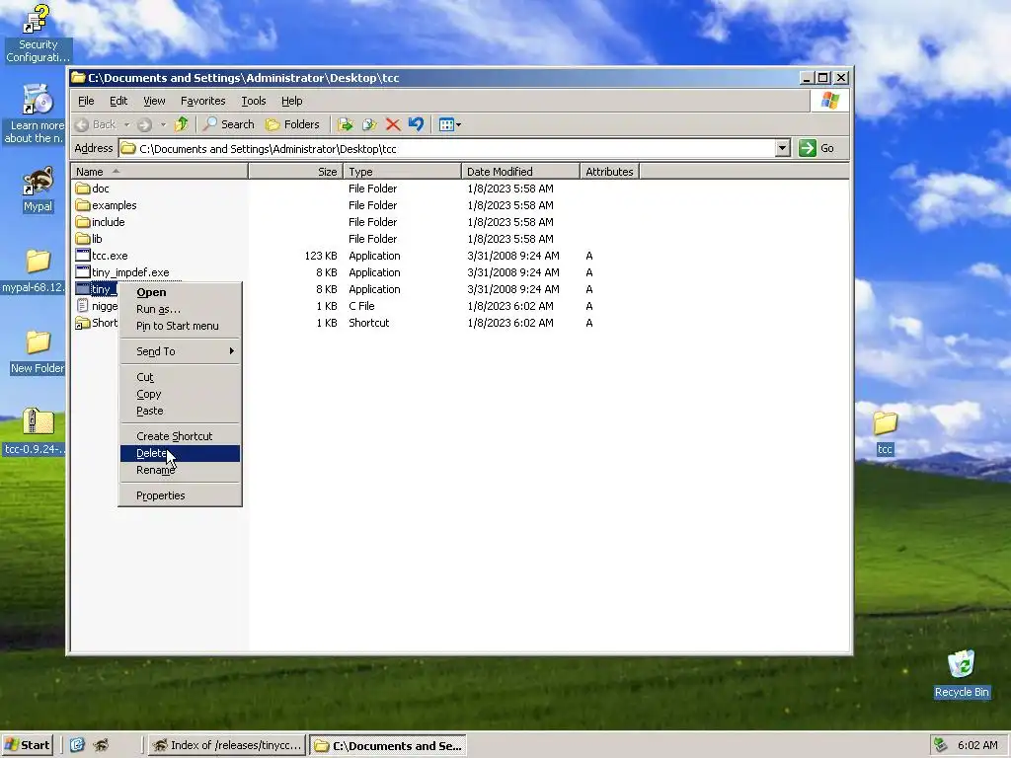Screen dimensions: 1011x758
Task: Sort by the Date Modified column header
Action: point(520,172)
